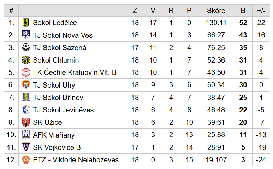
Task: Click the SK Vojkovice B purple V emblem
Action: [x=26, y=147]
